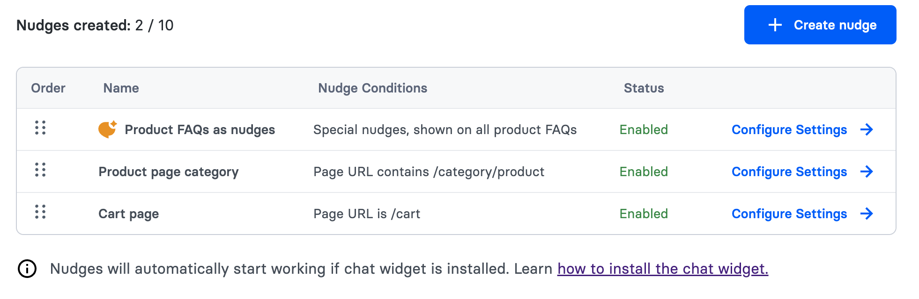Click the Enabled status of Cart page
Image resolution: width=919 pixels, height=299 pixels.
pos(644,214)
